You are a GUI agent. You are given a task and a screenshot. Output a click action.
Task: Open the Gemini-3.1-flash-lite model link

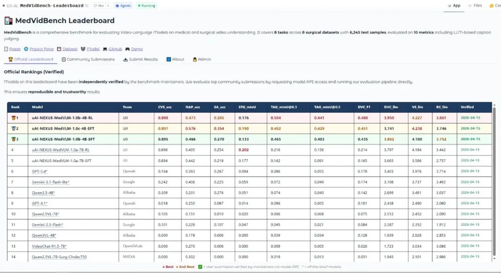(x=51, y=182)
